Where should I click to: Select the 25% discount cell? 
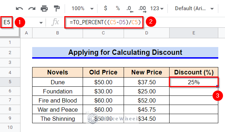coord(194,82)
